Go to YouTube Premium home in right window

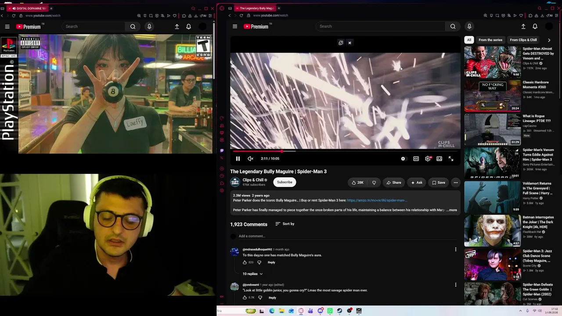tap(256, 26)
